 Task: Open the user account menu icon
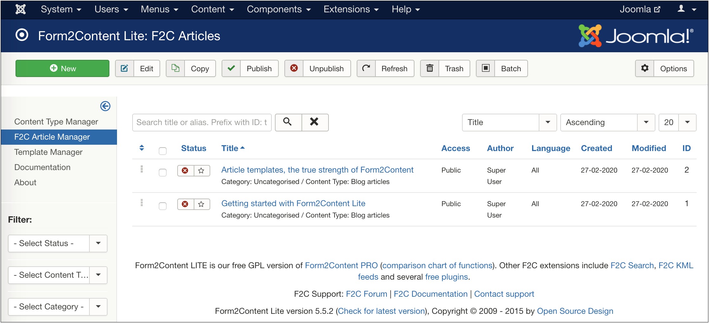click(687, 9)
